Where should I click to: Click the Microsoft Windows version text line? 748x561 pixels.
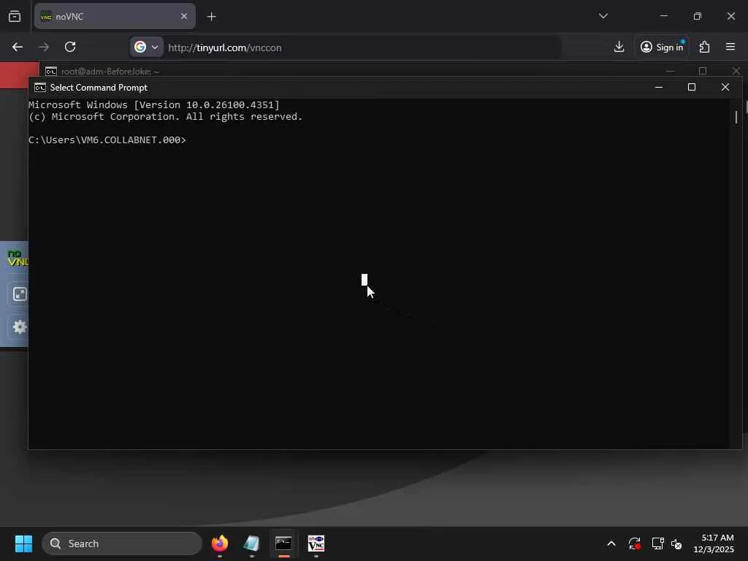(x=154, y=105)
